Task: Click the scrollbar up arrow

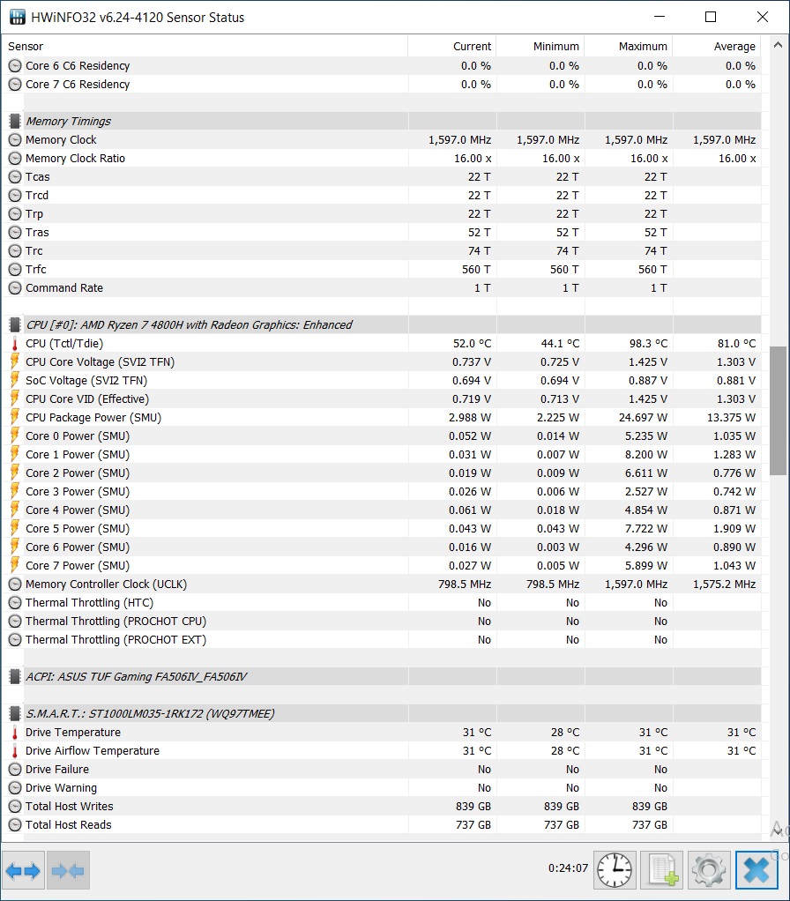Action: coord(778,45)
